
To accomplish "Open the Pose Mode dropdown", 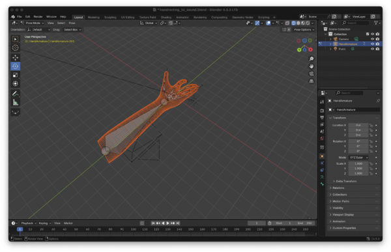I will (x=33, y=23).
